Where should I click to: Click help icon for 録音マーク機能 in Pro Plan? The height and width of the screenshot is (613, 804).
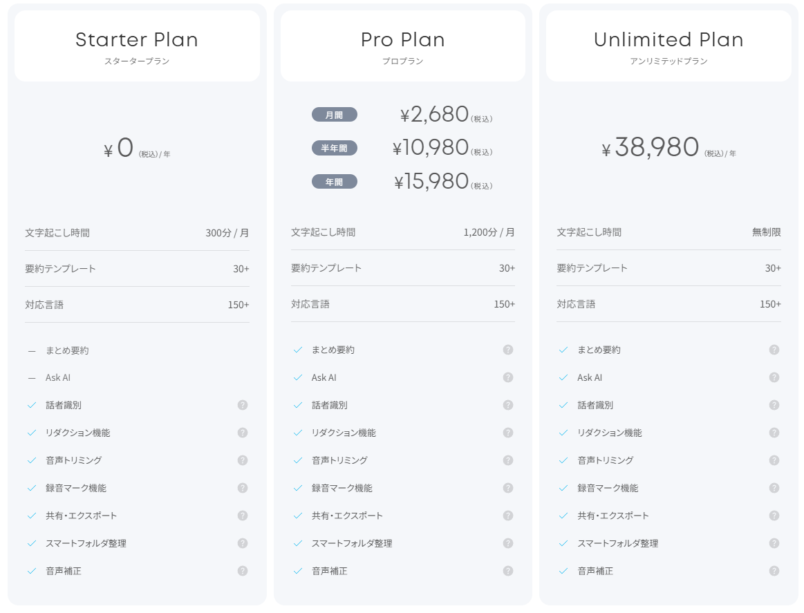[x=508, y=488]
